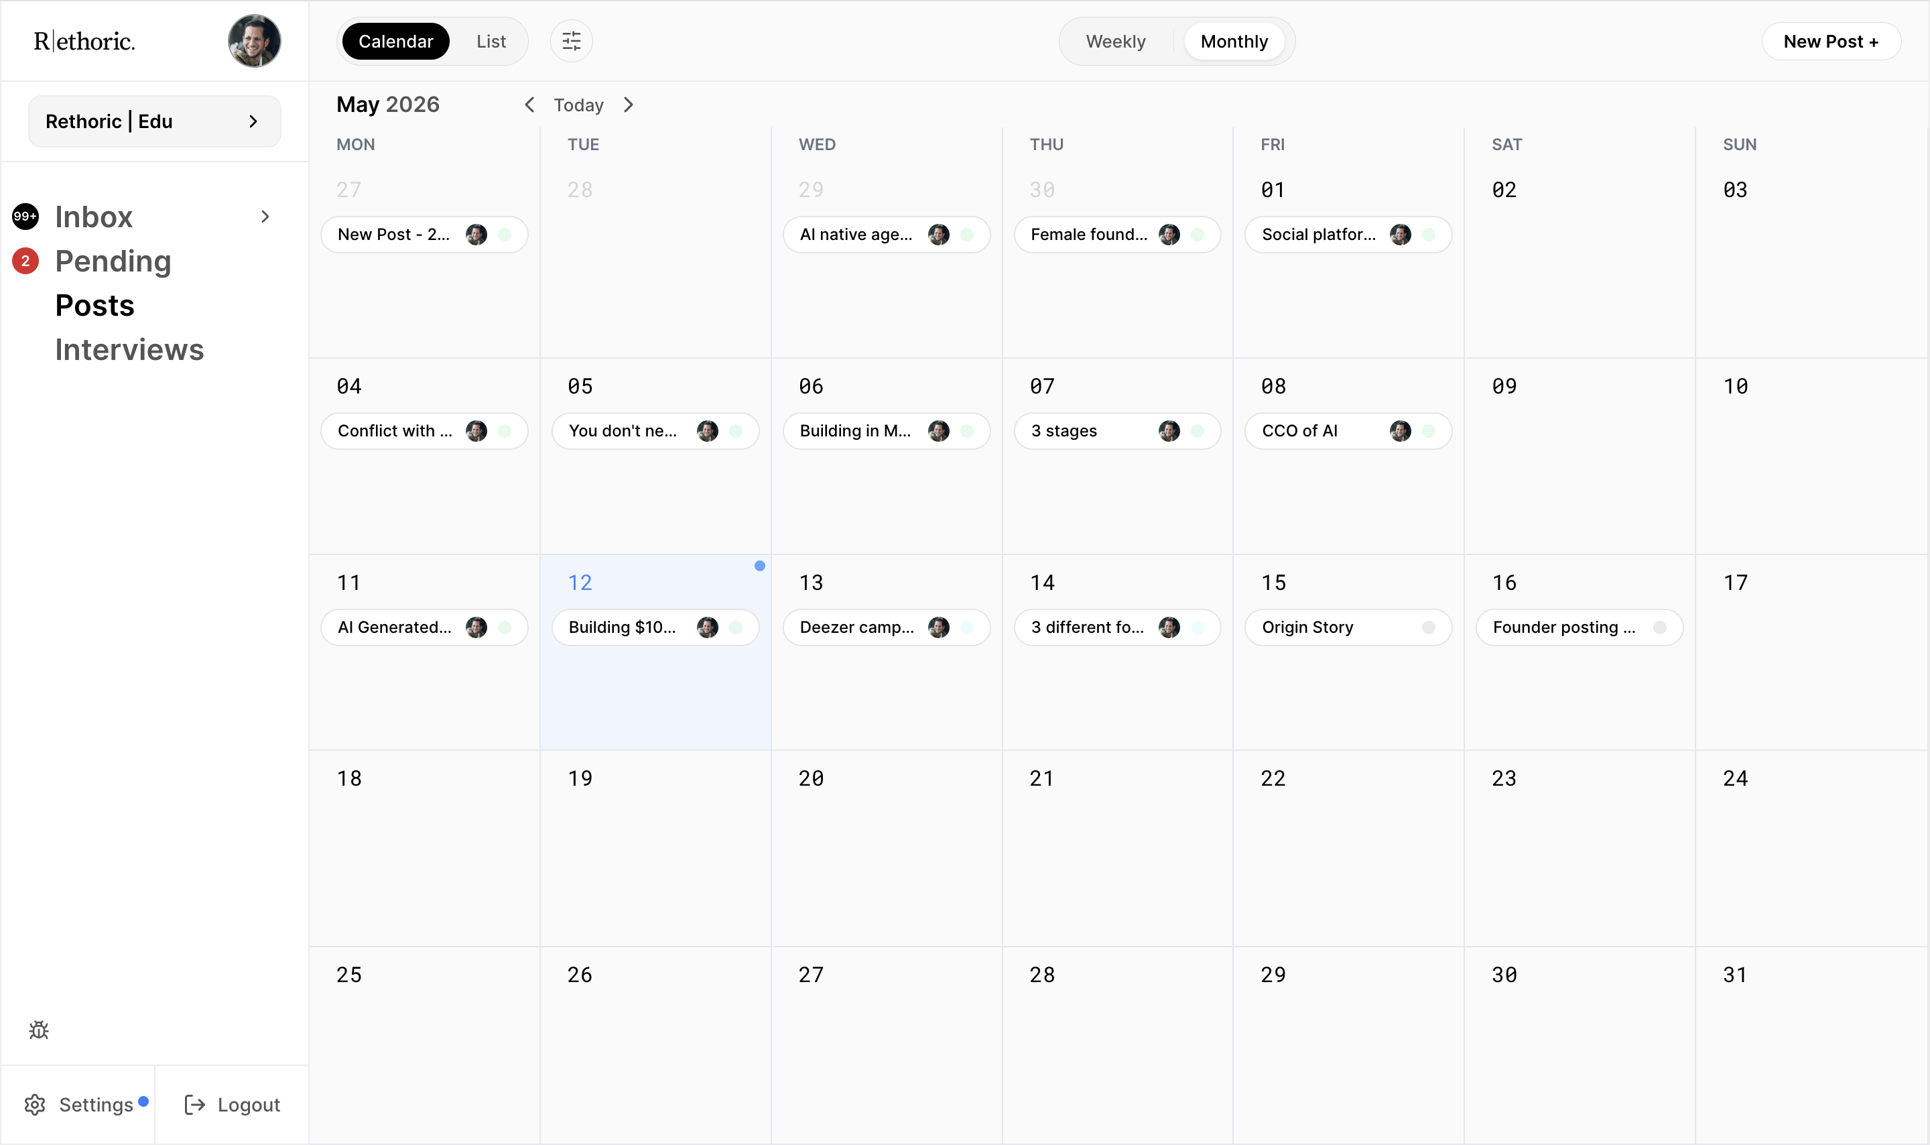The width and height of the screenshot is (1930, 1145).
Task: Open the filter settings sliders icon
Action: click(572, 41)
